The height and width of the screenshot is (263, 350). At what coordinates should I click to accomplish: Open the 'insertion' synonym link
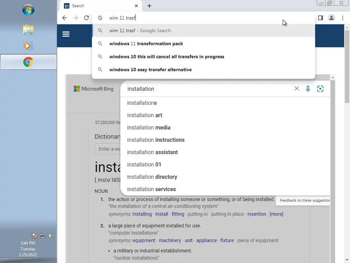(257, 214)
